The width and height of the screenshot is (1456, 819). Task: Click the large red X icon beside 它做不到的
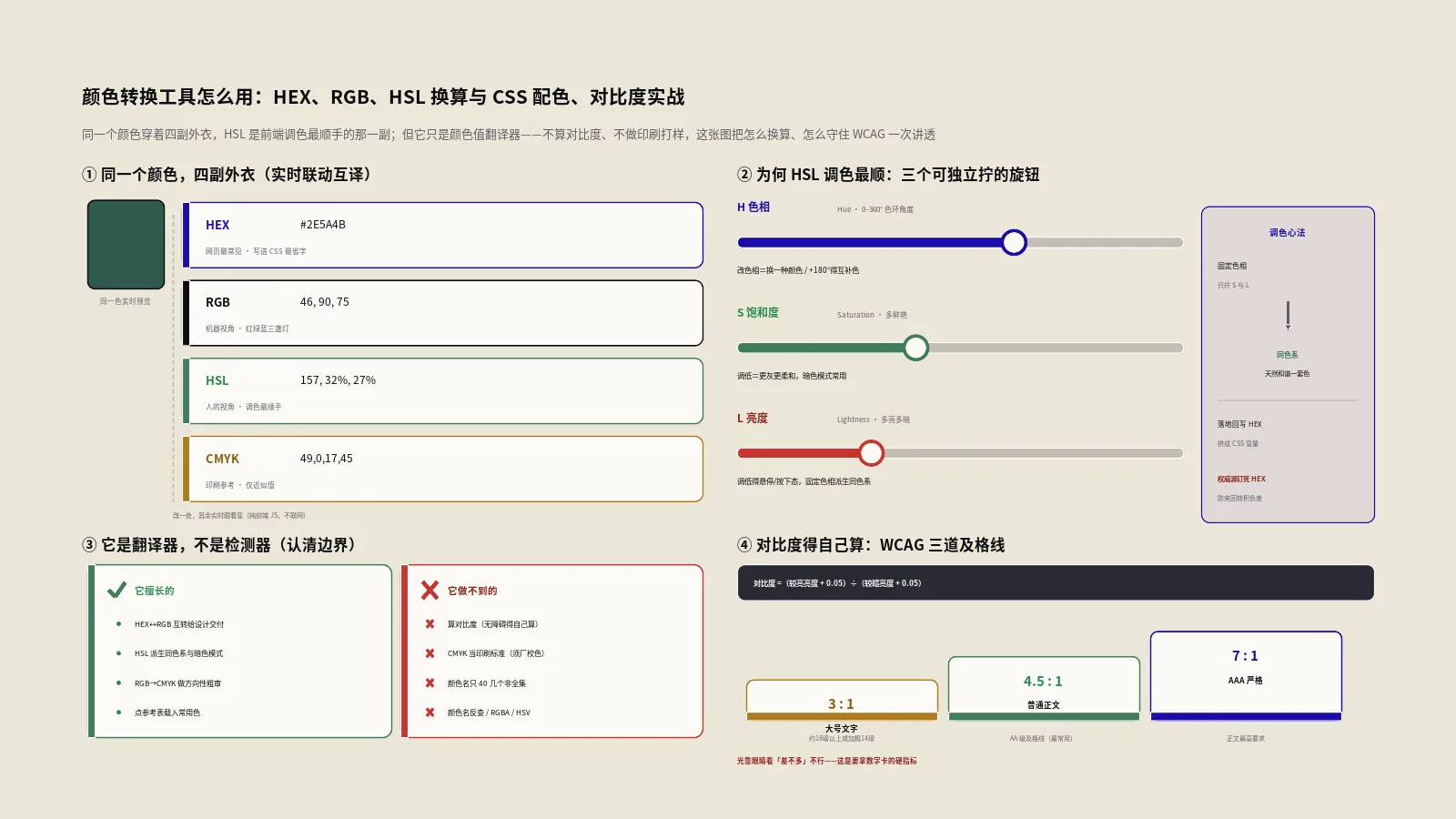pos(430,591)
